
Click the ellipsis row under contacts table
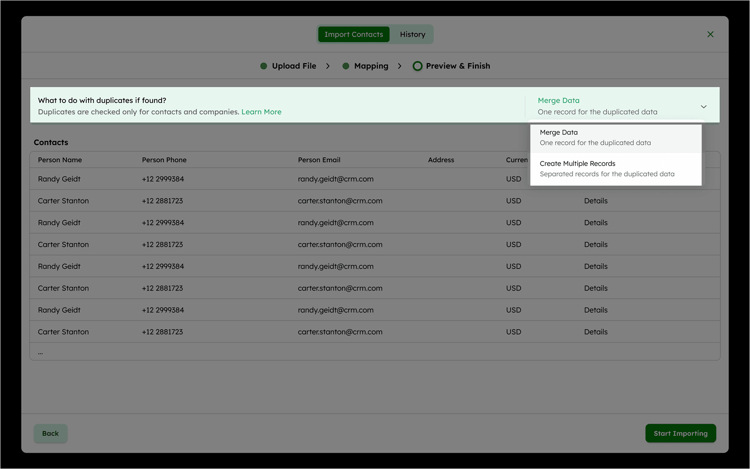pyautogui.click(x=41, y=352)
